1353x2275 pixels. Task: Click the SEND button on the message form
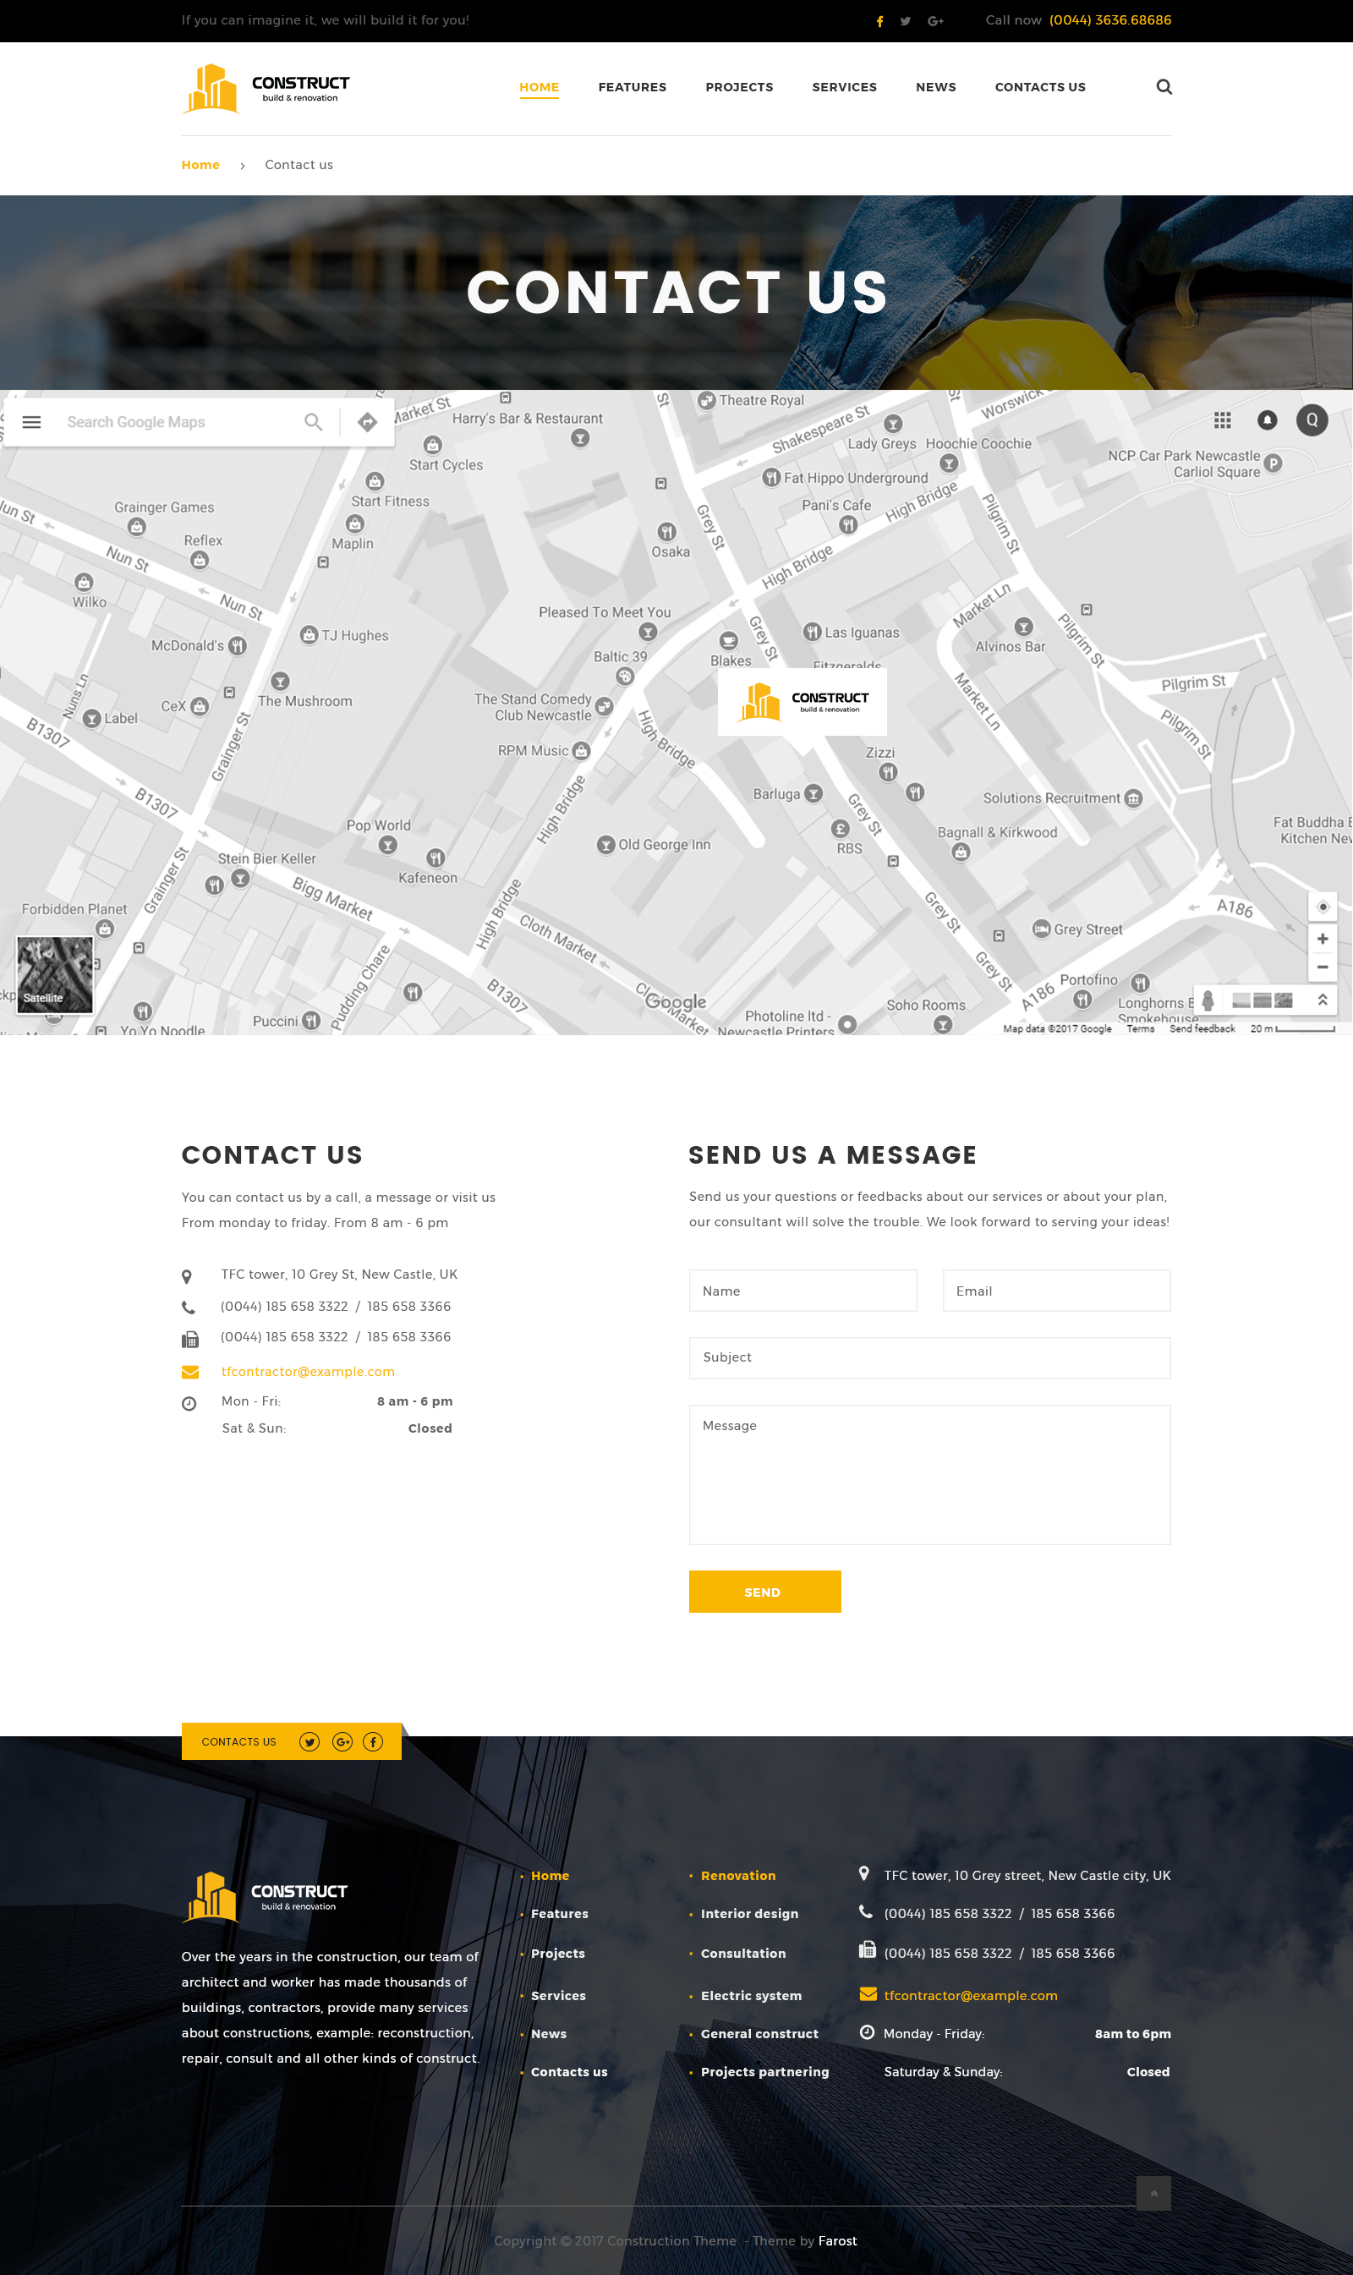[x=764, y=1591]
